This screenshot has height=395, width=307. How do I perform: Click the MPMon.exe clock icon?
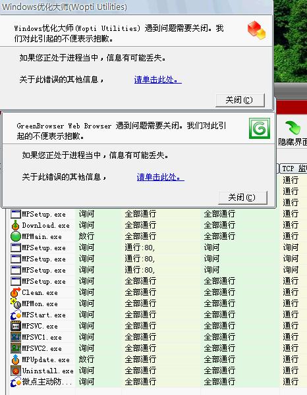coord(15,303)
